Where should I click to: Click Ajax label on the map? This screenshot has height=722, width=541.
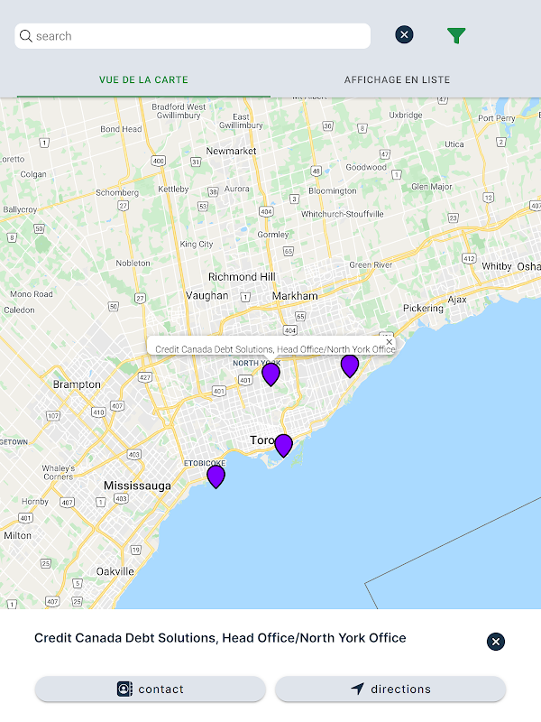tap(457, 300)
